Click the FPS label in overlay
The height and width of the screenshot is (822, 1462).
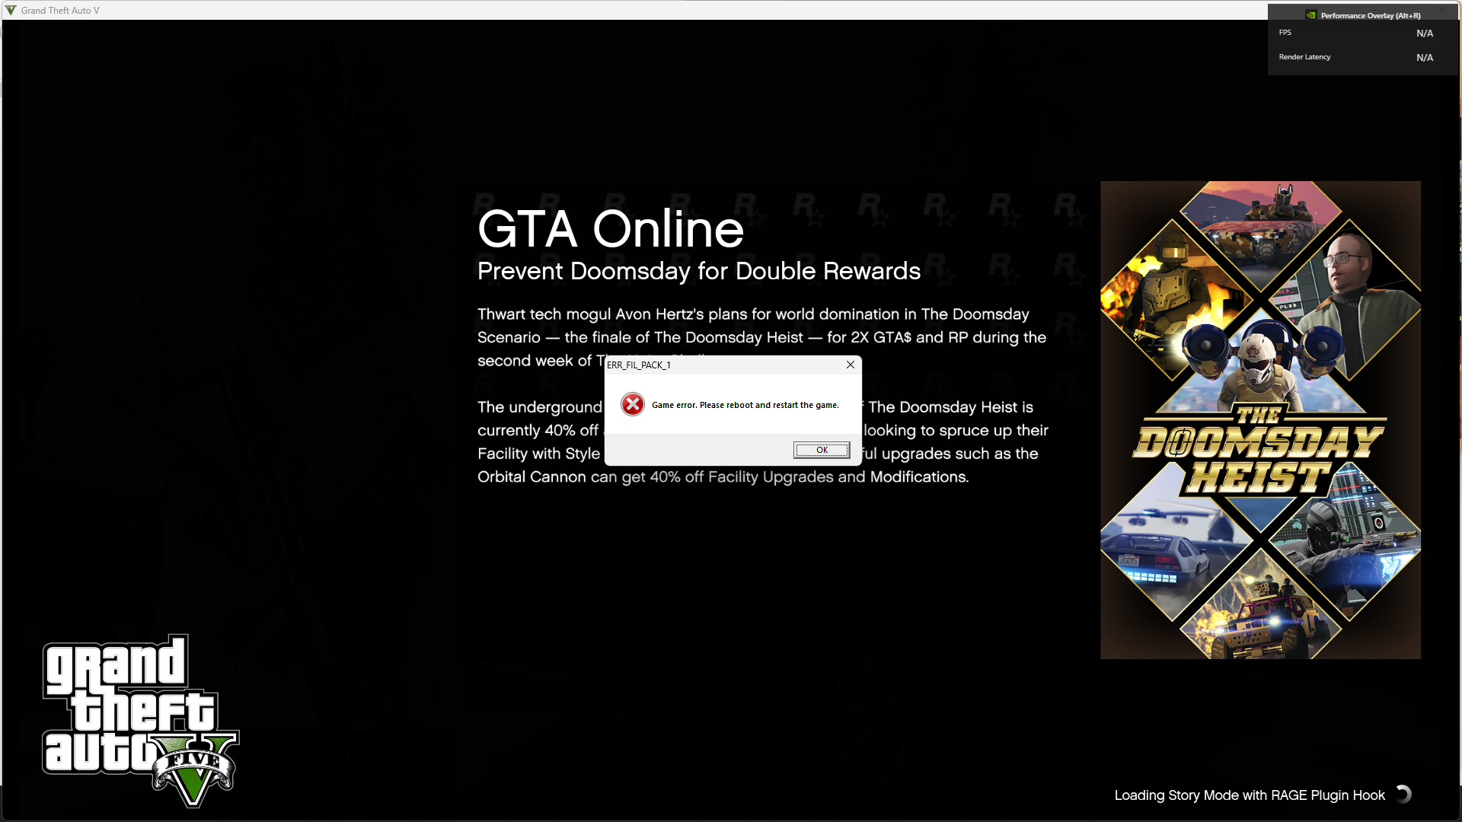tap(1285, 33)
